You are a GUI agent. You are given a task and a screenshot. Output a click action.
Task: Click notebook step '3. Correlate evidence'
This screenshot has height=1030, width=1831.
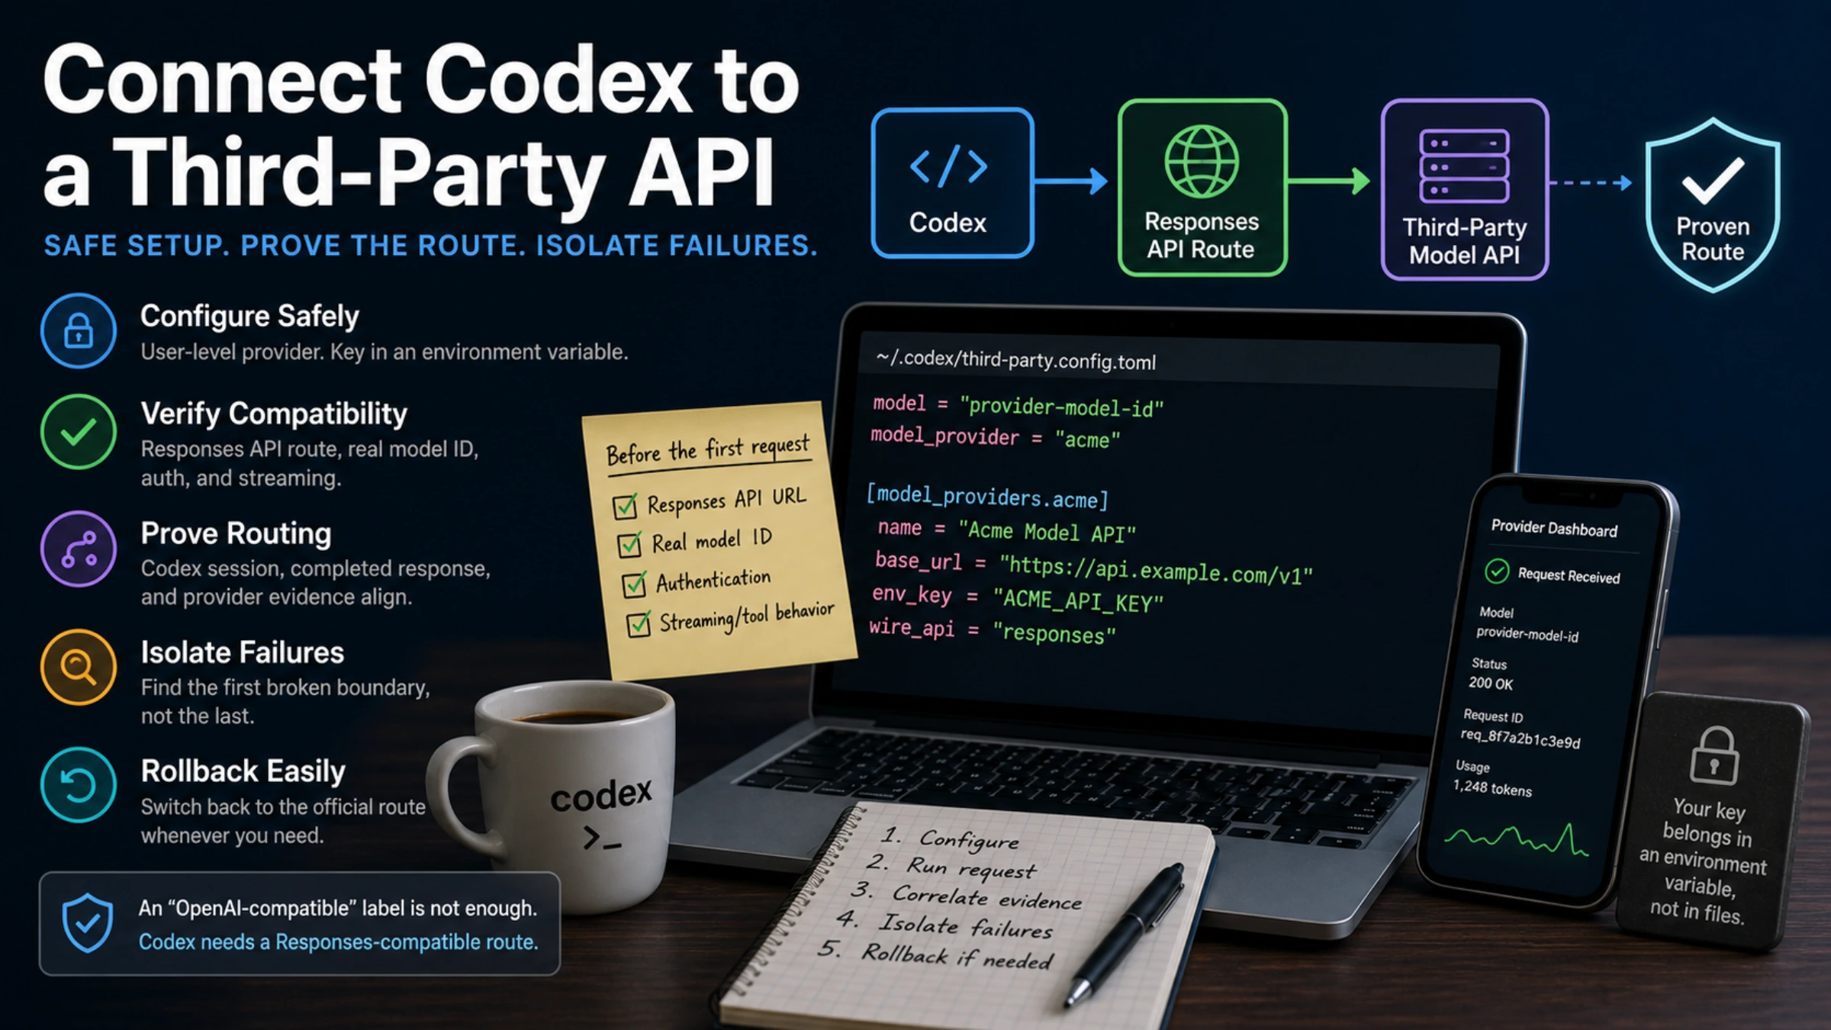pyautogui.click(x=967, y=896)
